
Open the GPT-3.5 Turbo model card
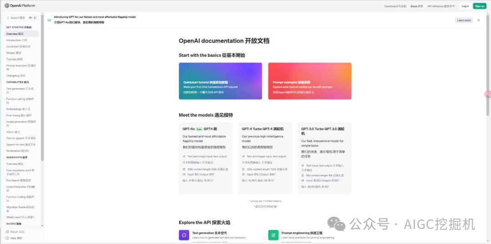point(325,158)
